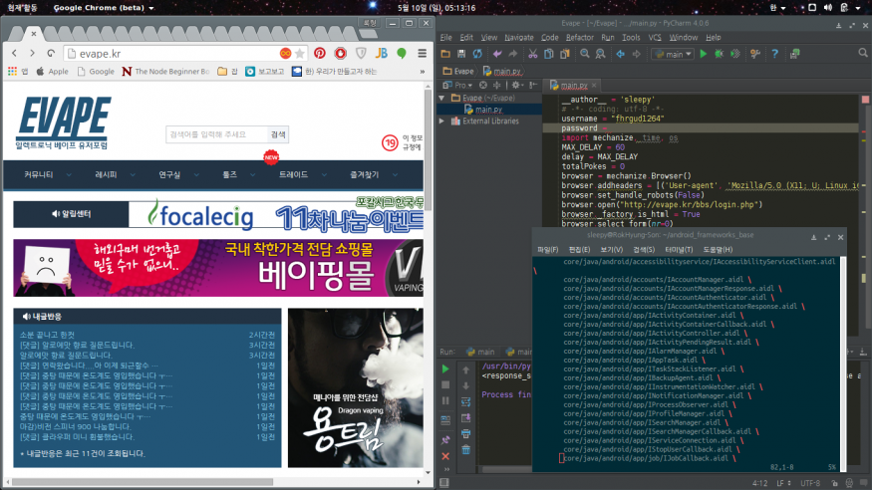Screen dimensions: 872x490
Task: Open the LF line separator selector
Action: coord(783,483)
